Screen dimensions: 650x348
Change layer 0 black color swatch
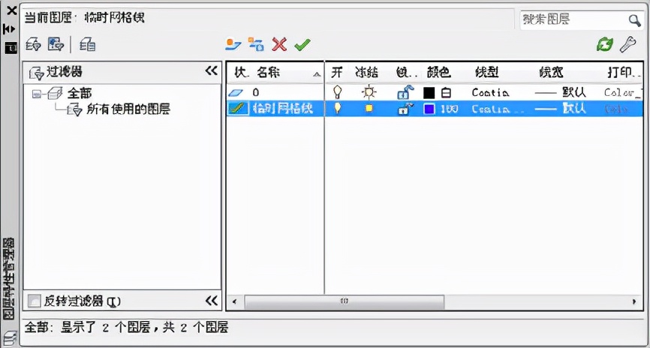click(429, 93)
